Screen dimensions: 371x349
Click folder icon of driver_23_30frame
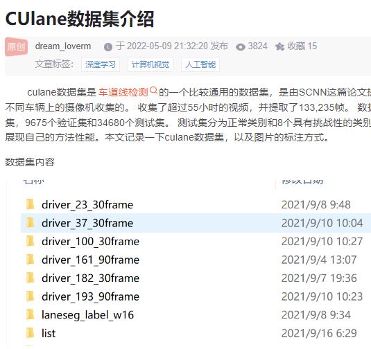(x=31, y=204)
